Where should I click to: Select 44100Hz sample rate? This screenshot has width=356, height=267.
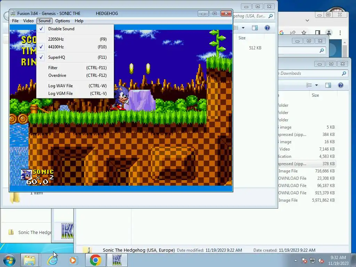(75, 47)
